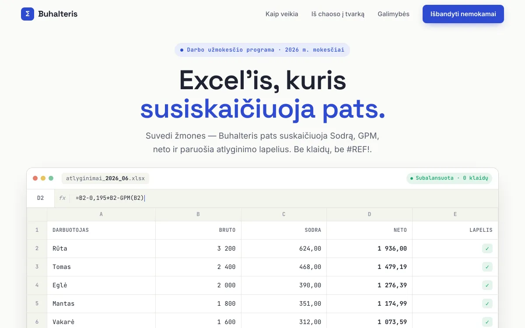This screenshot has height=328, width=525.
Task: Click the Darbo užmokesčio programa badge
Action: pyautogui.click(x=262, y=50)
